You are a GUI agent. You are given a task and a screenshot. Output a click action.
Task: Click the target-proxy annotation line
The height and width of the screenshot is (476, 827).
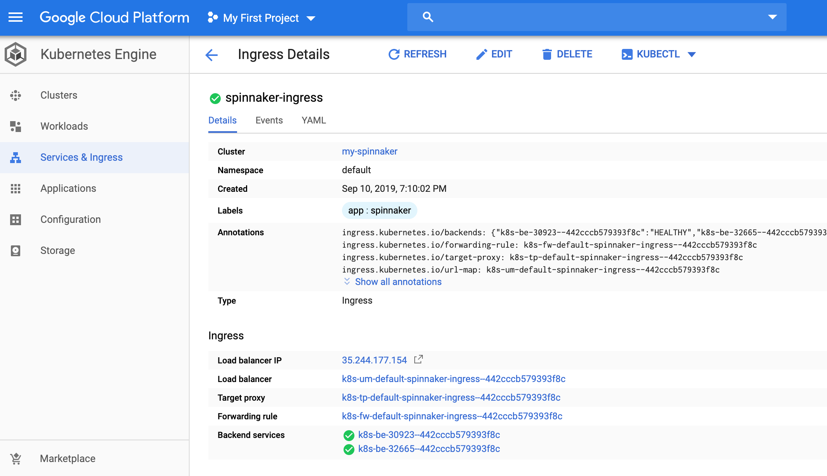(543, 257)
